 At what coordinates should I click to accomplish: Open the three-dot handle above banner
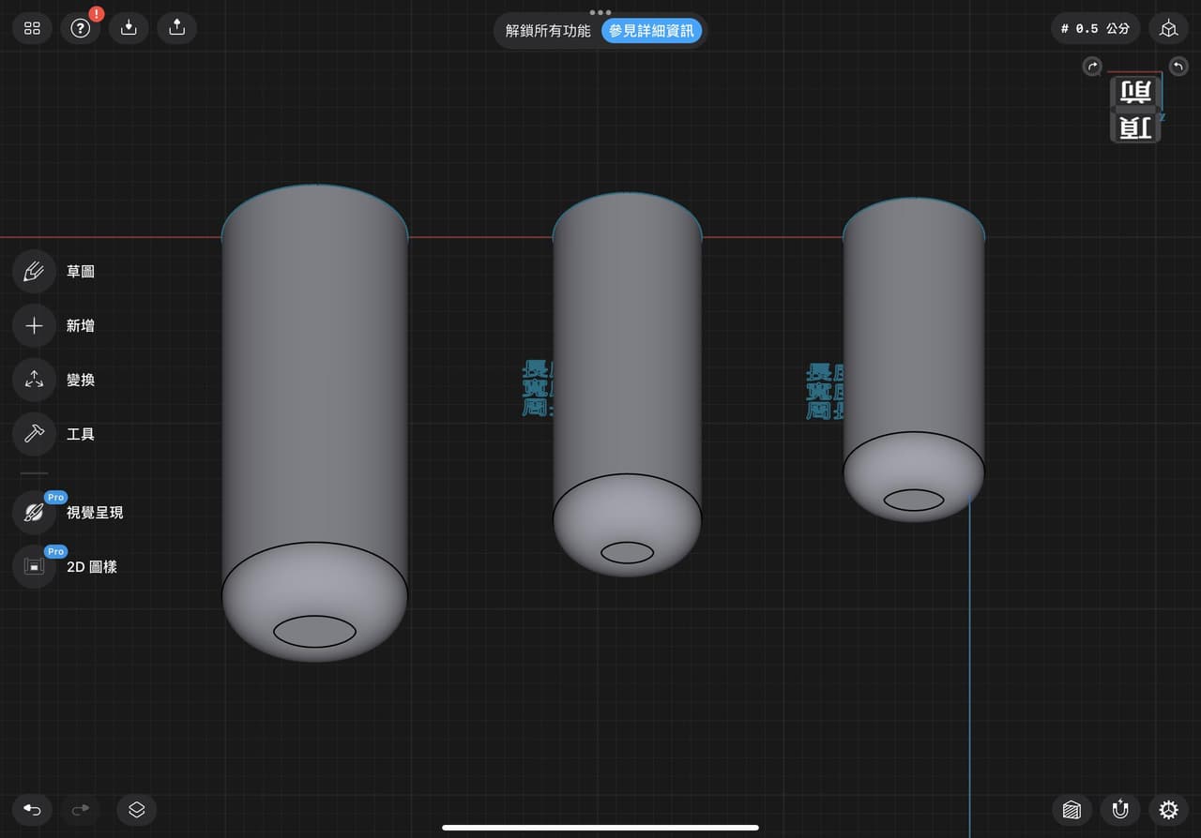point(600,12)
